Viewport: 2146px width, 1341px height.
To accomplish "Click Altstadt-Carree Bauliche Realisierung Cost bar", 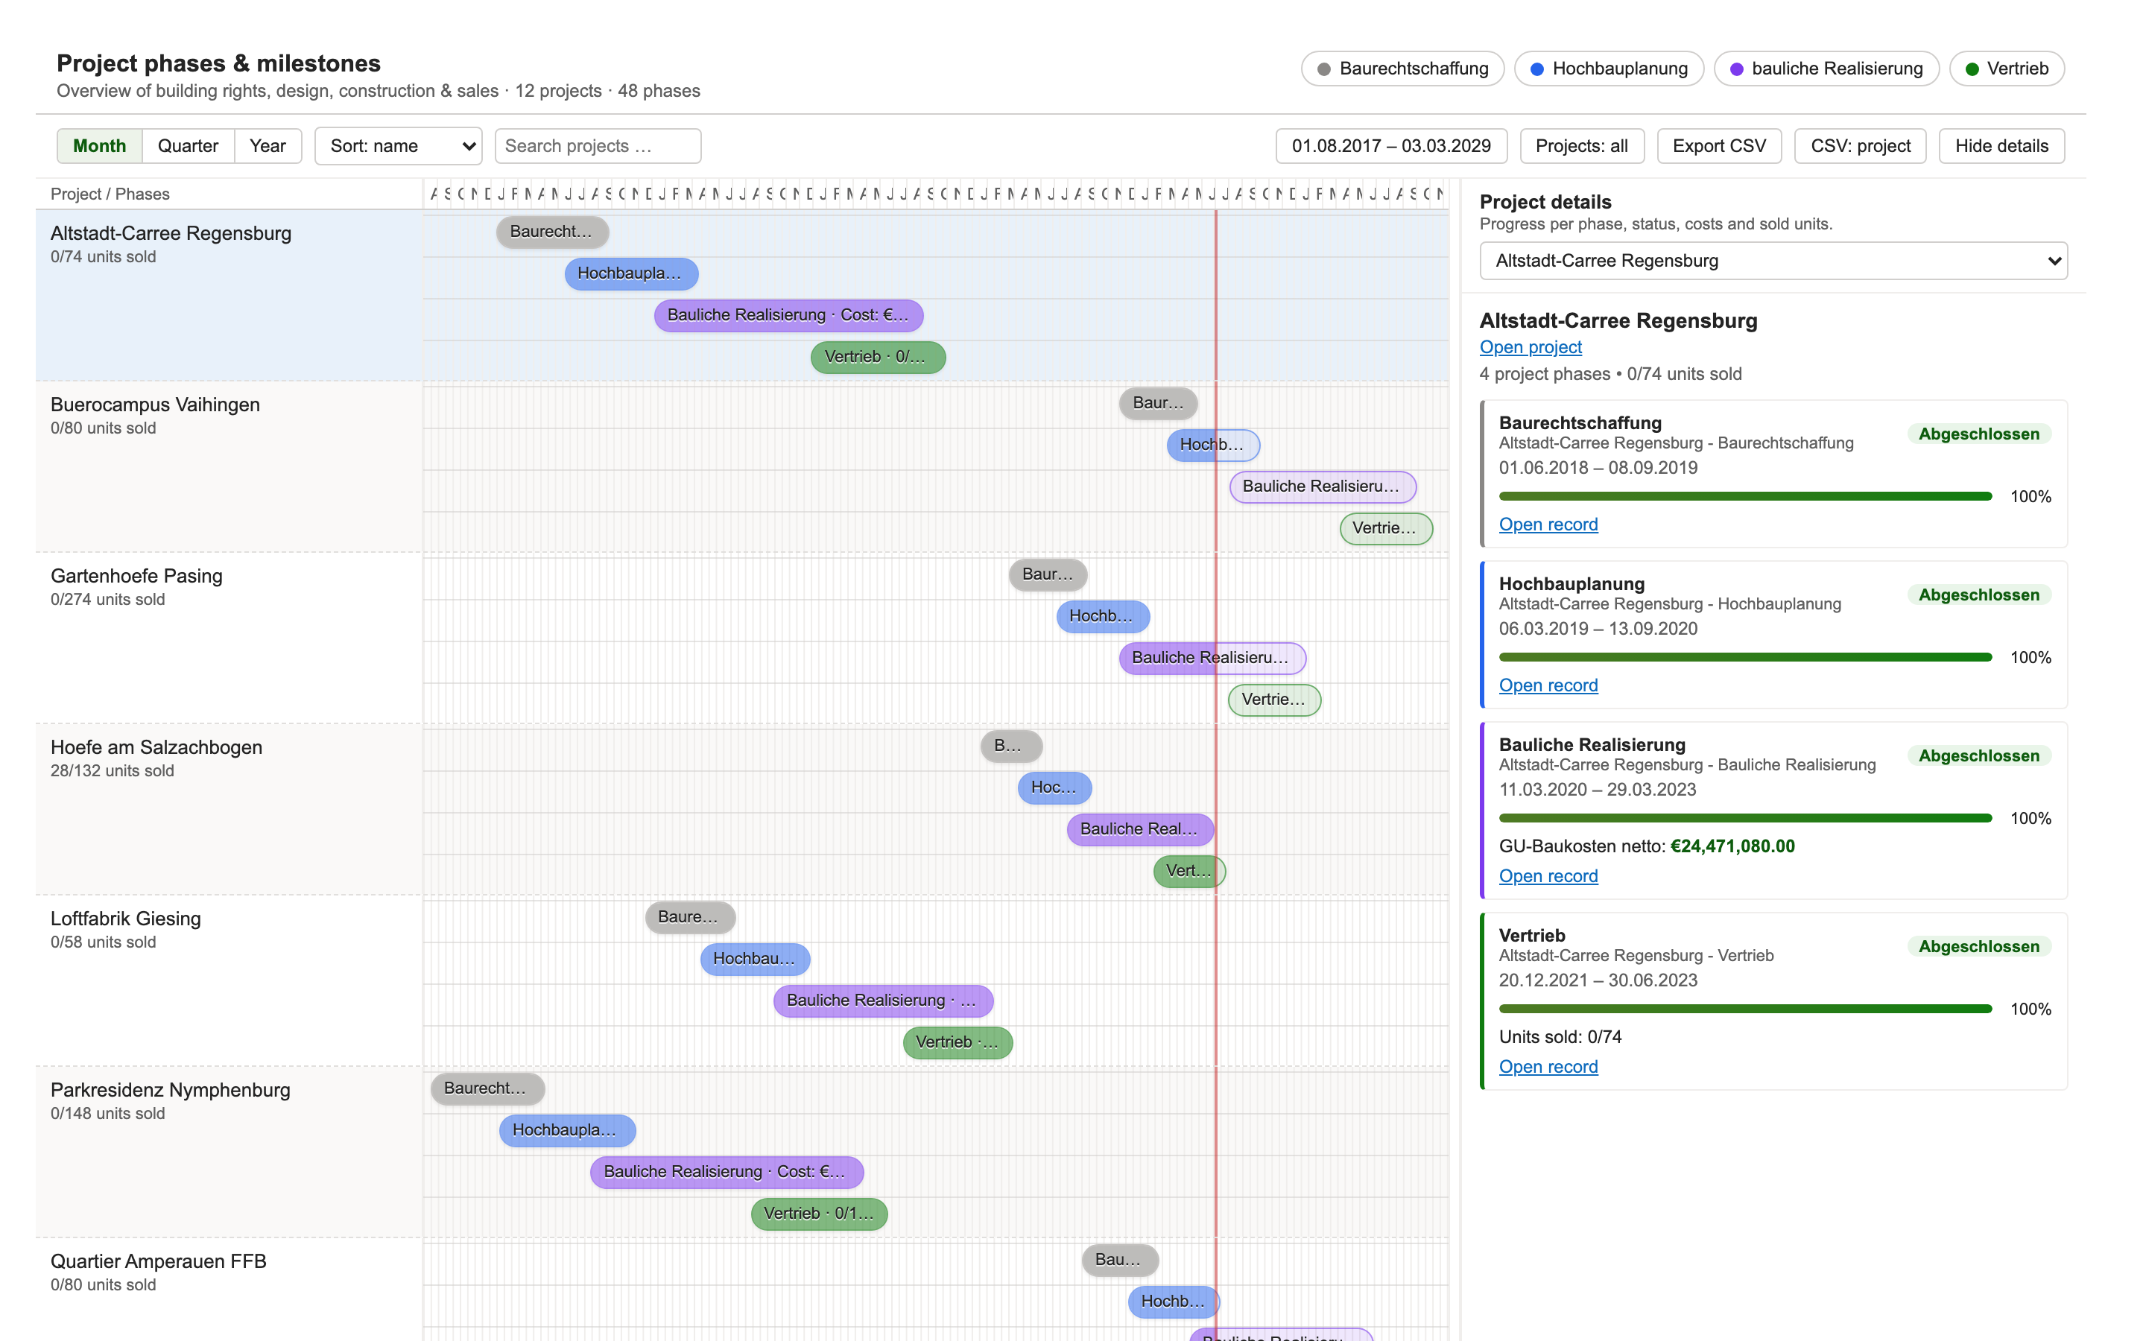I will click(x=788, y=315).
